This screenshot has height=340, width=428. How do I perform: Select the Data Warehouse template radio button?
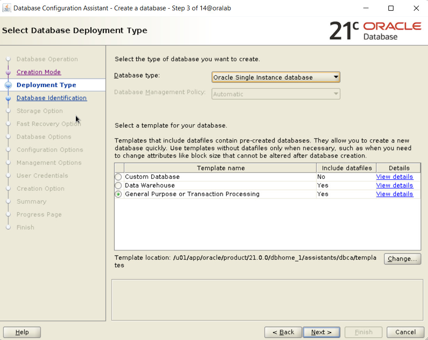pos(118,185)
